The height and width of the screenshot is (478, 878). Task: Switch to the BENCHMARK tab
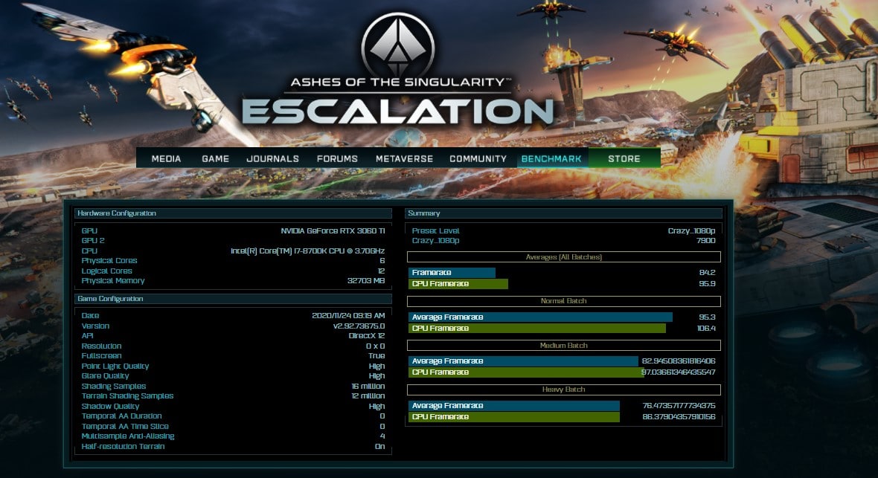pos(551,158)
